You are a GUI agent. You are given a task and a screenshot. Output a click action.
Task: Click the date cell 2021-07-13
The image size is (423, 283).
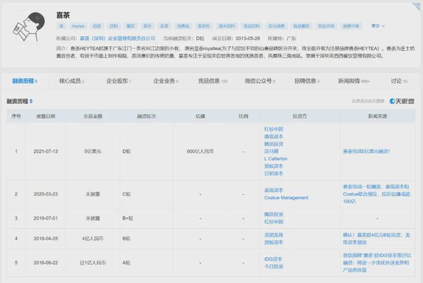46,151
